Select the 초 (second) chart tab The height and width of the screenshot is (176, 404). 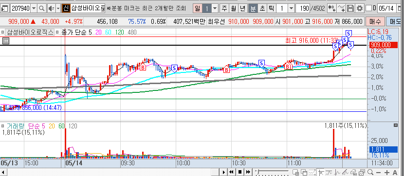point(262,8)
